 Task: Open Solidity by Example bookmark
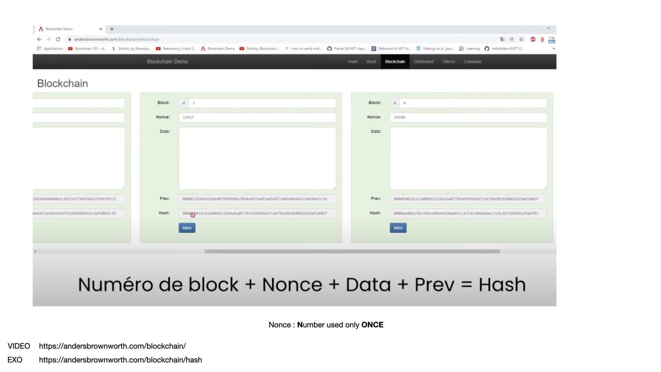point(132,49)
